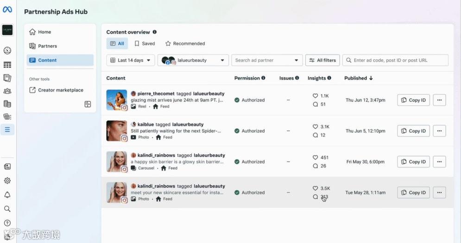Click the 1.1K likes count
This screenshot has height=243, width=461.
point(325,96)
